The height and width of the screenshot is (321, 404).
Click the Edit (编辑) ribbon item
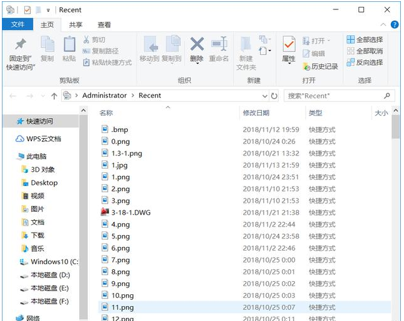[x=314, y=53]
